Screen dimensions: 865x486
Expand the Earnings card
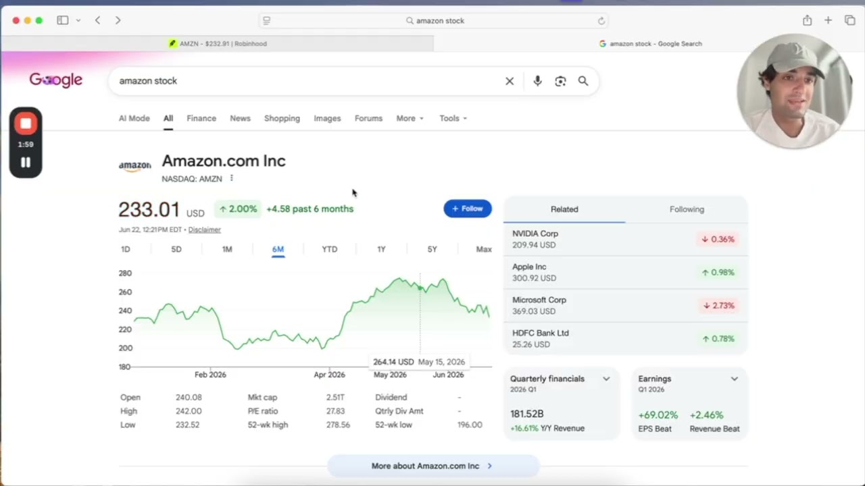(x=735, y=379)
